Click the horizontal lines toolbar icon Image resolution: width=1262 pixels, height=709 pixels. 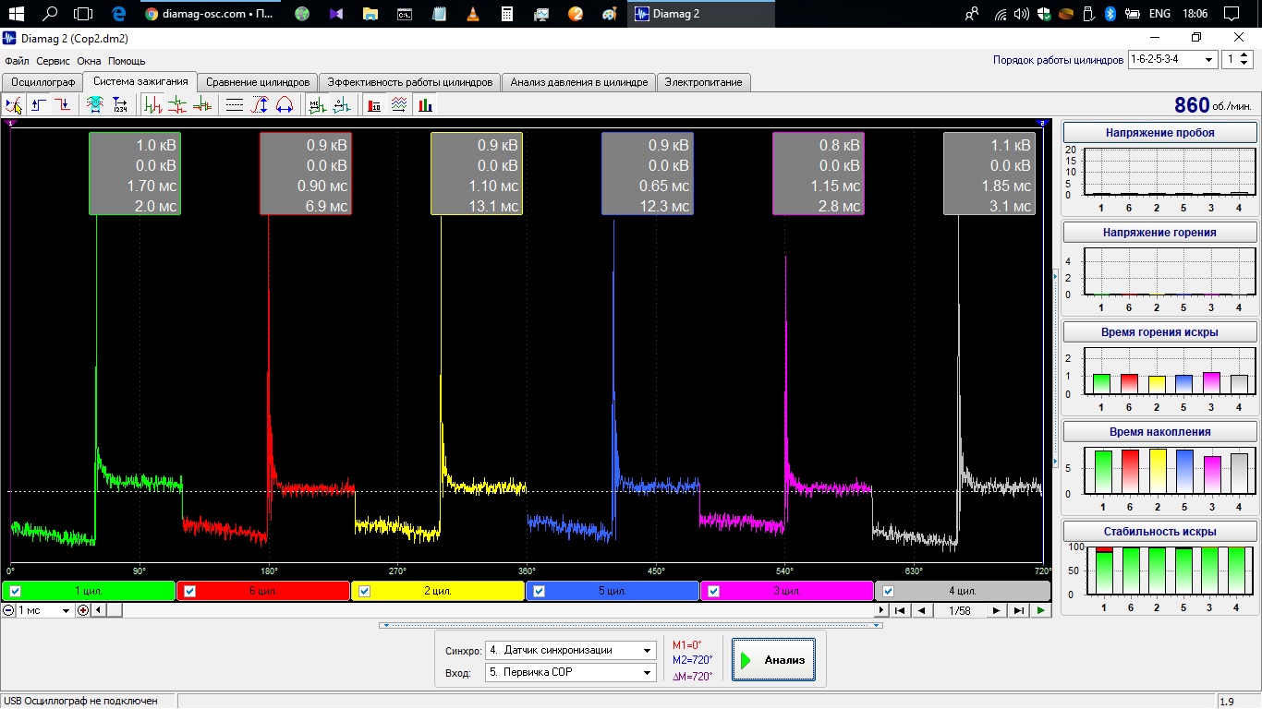coord(235,104)
